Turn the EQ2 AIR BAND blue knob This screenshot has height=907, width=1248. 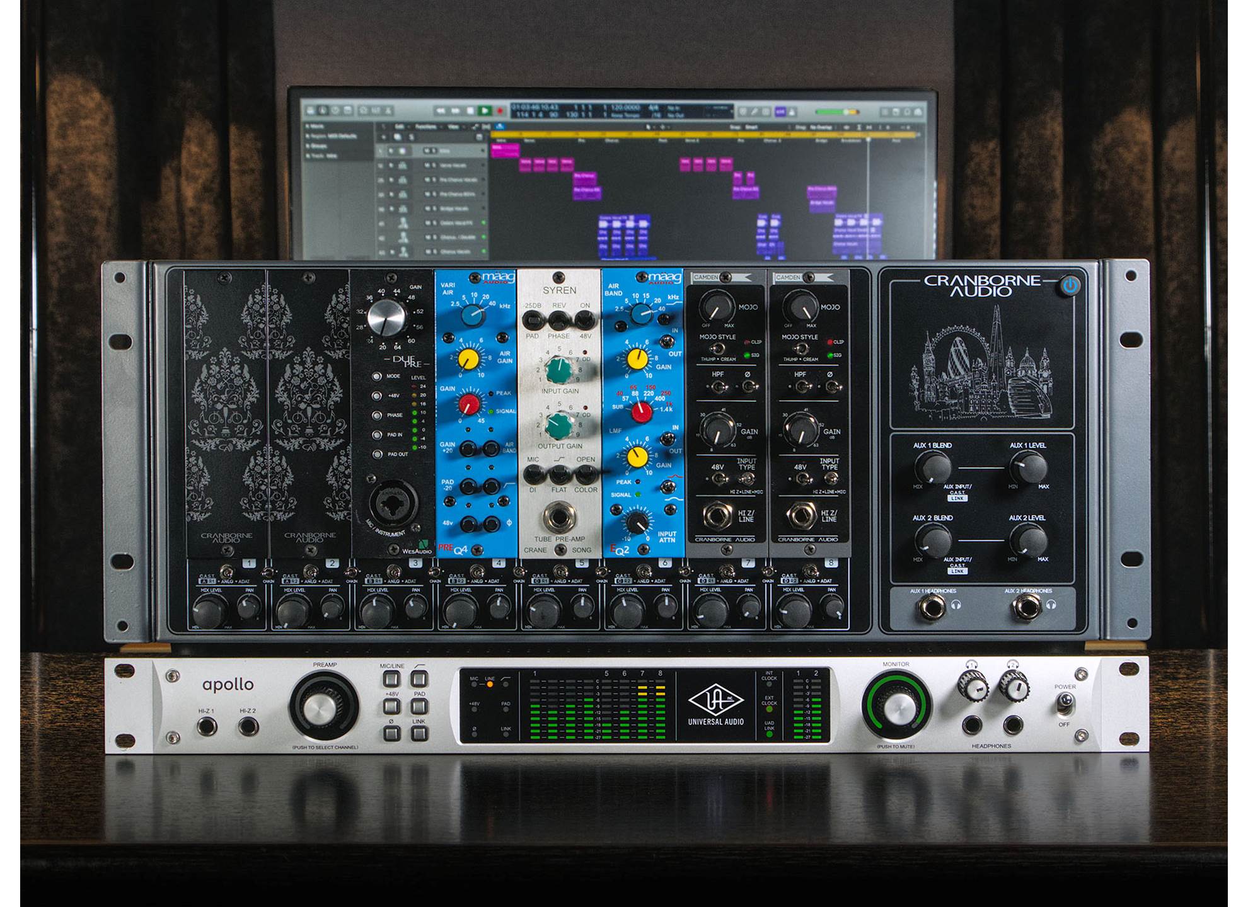click(x=642, y=313)
